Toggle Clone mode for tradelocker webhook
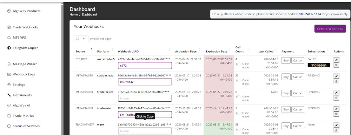Screen dimensions: 351x135 (238, 97)
